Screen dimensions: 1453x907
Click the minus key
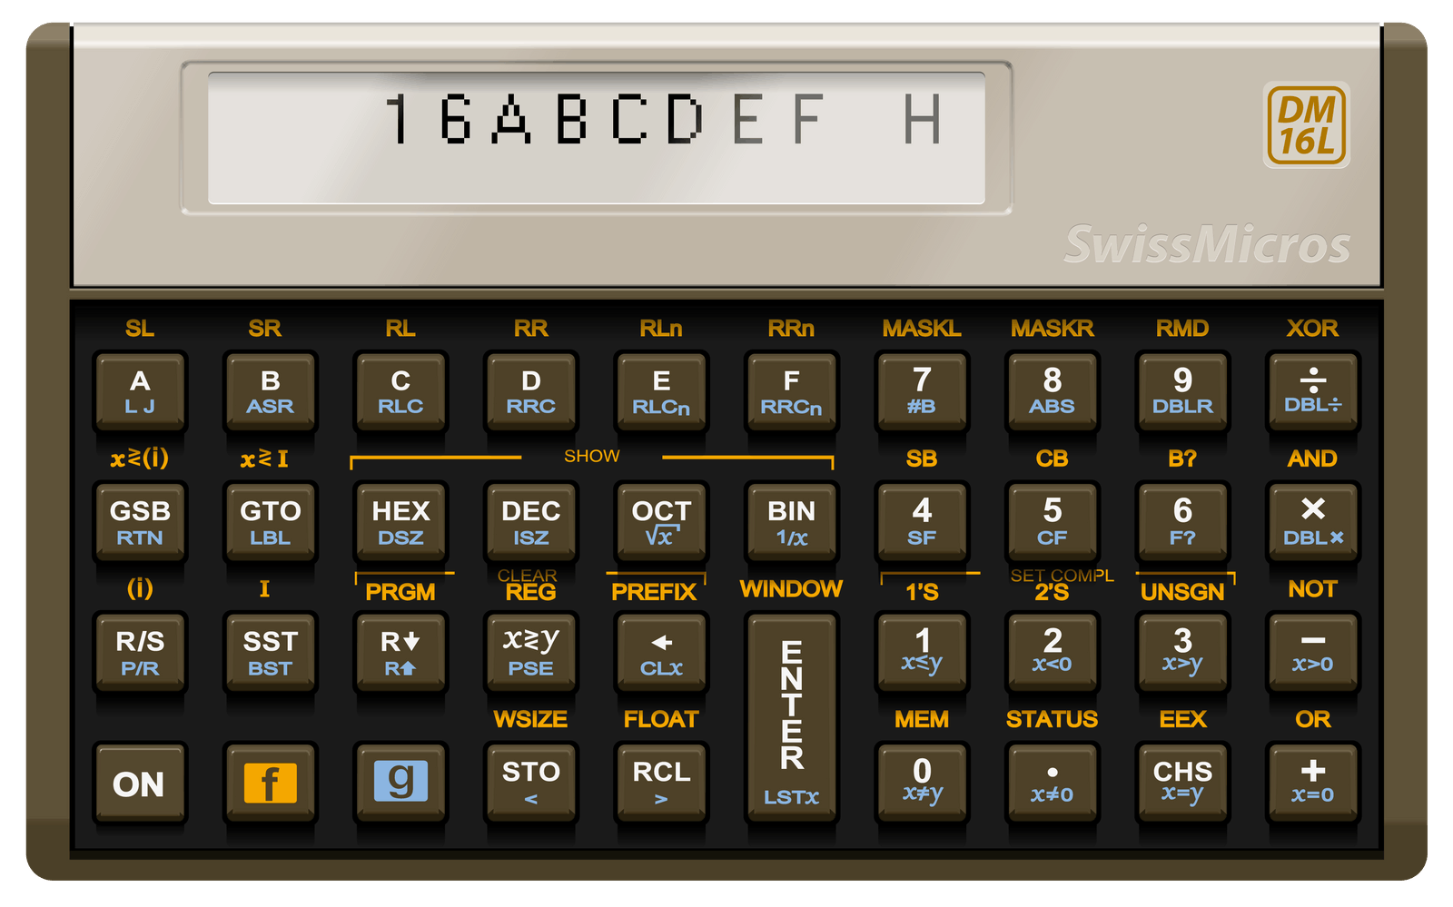1312,653
